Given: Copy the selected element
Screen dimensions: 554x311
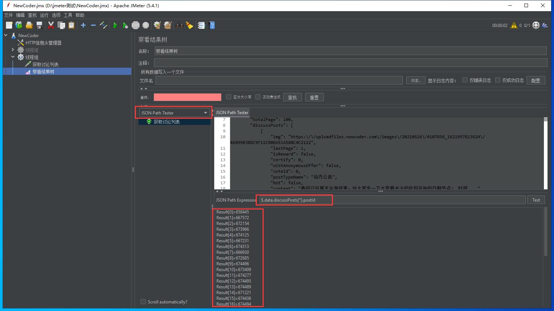Looking at the screenshot, I should coord(61,25).
